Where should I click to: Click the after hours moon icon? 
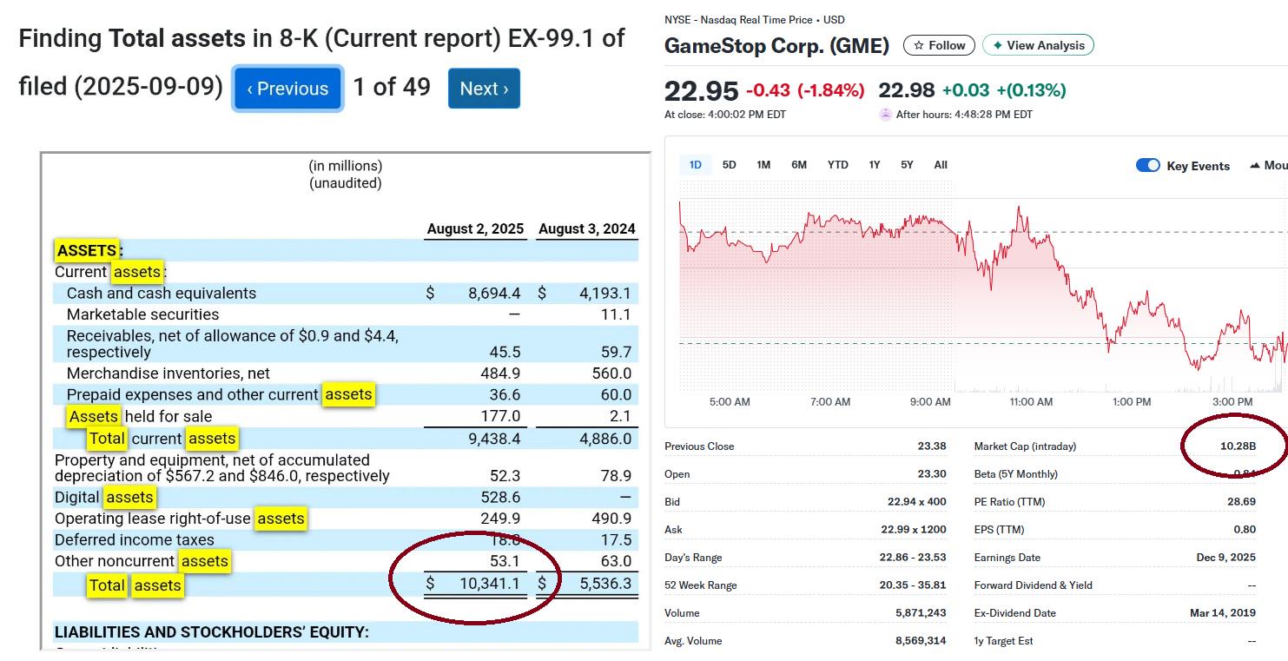coord(886,115)
